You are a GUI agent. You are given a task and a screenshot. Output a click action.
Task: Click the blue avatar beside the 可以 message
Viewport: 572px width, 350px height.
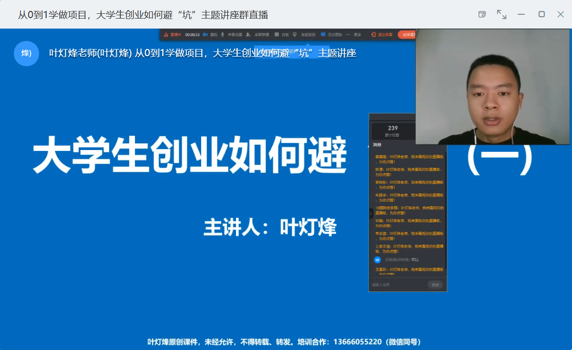pyautogui.click(x=378, y=260)
